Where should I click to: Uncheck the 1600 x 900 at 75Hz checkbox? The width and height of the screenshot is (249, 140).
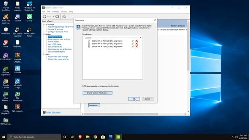point(89,44)
